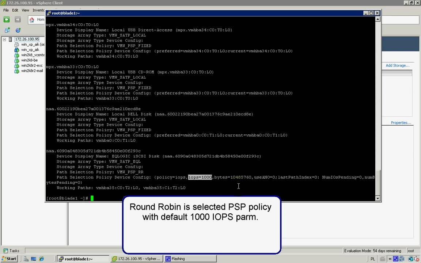Image resolution: width=421 pixels, height=263 pixels.
Task: Switch to the Flashing taskbar button
Action: pyautogui.click(x=190, y=259)
